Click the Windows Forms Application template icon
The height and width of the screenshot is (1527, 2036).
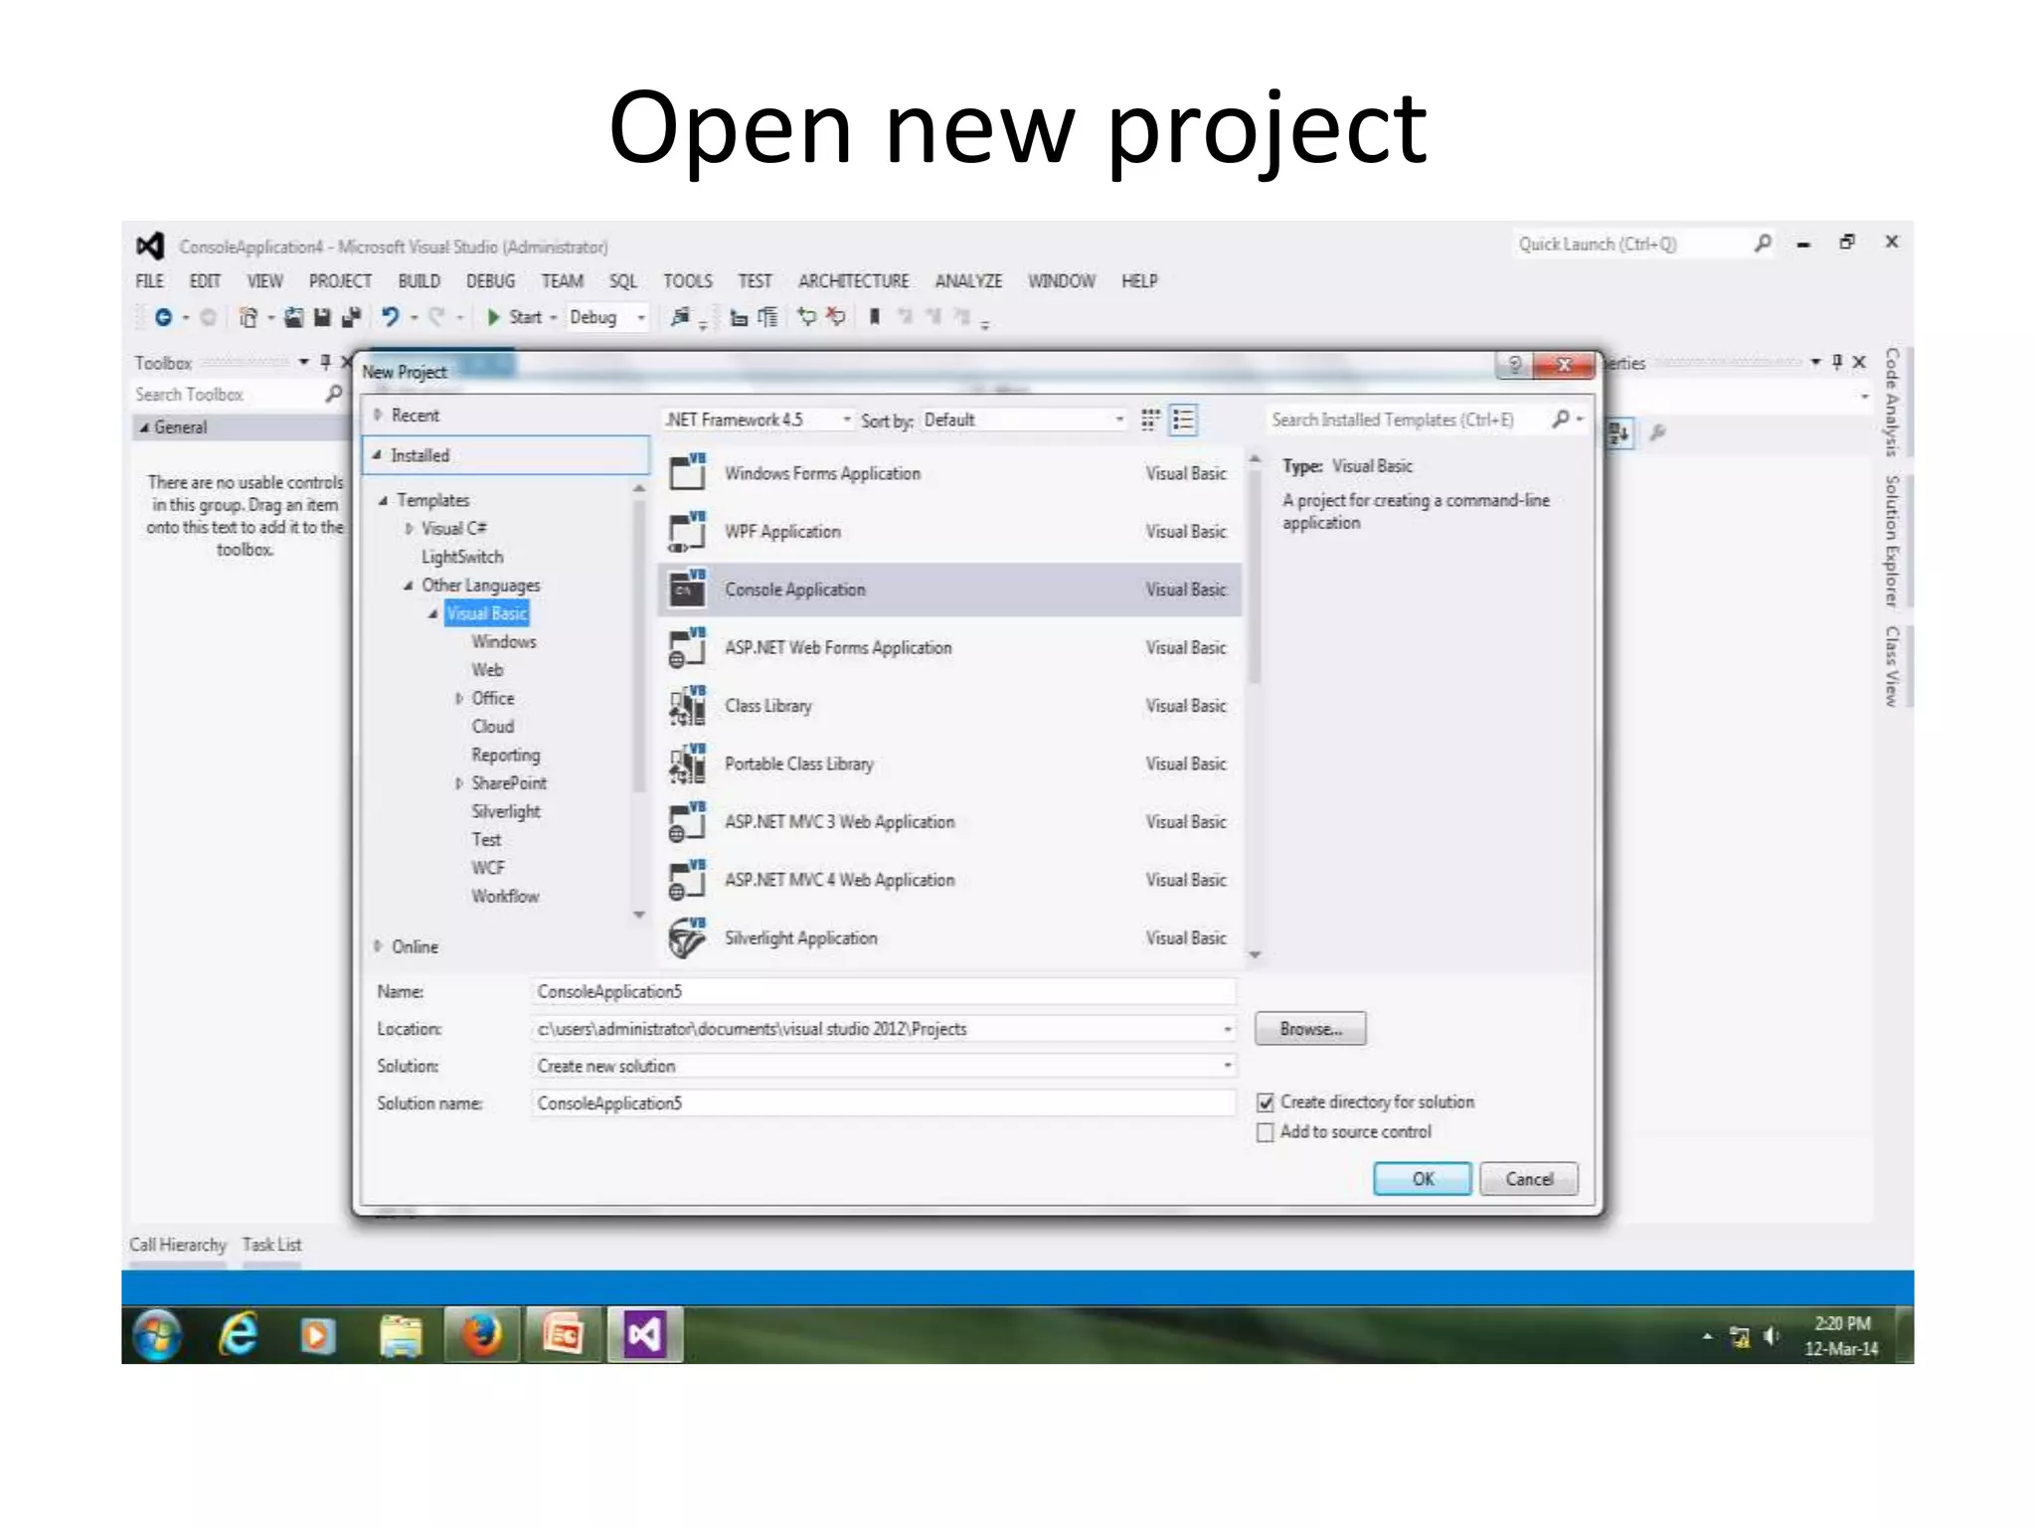687,471
